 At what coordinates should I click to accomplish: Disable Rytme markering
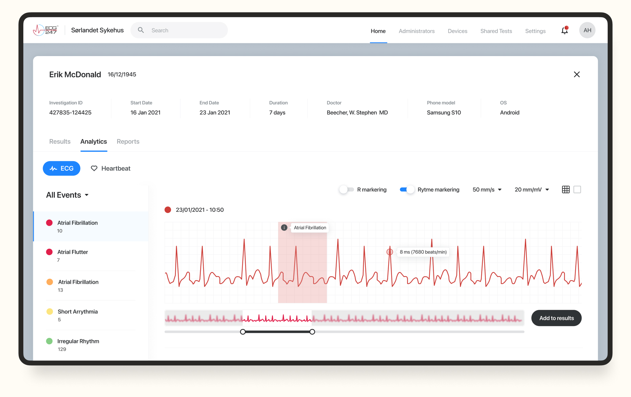pyautogui.click(x=407, y=190)
